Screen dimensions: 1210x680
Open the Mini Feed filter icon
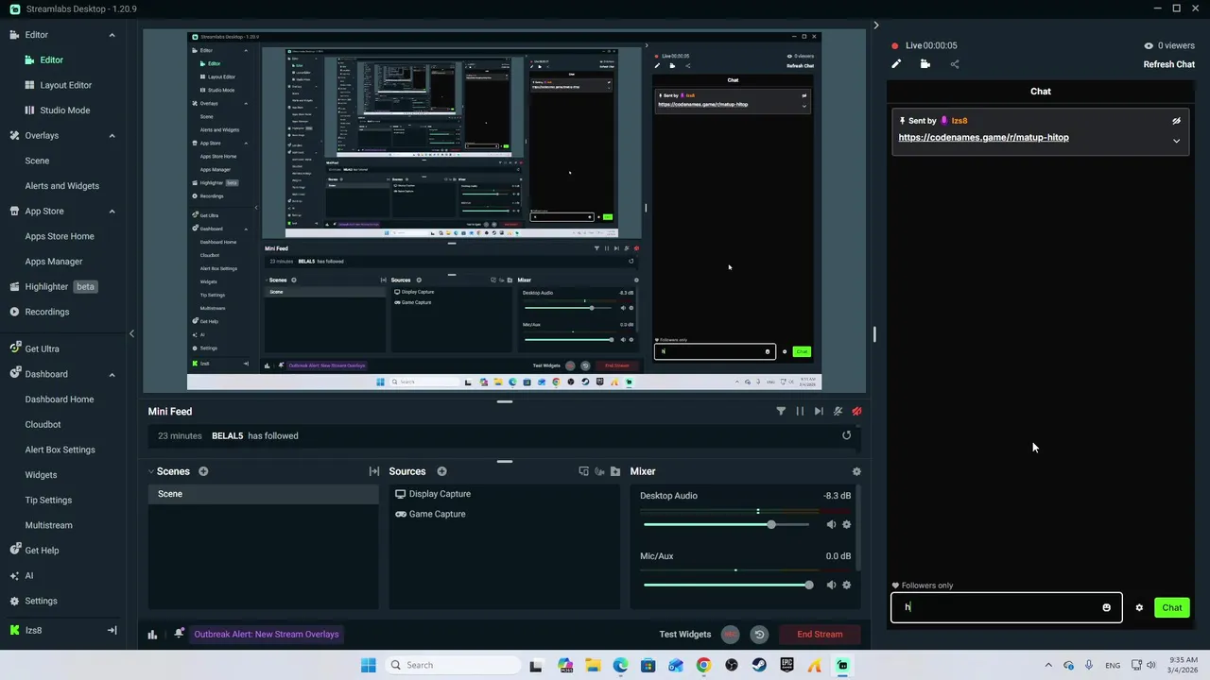781,411
